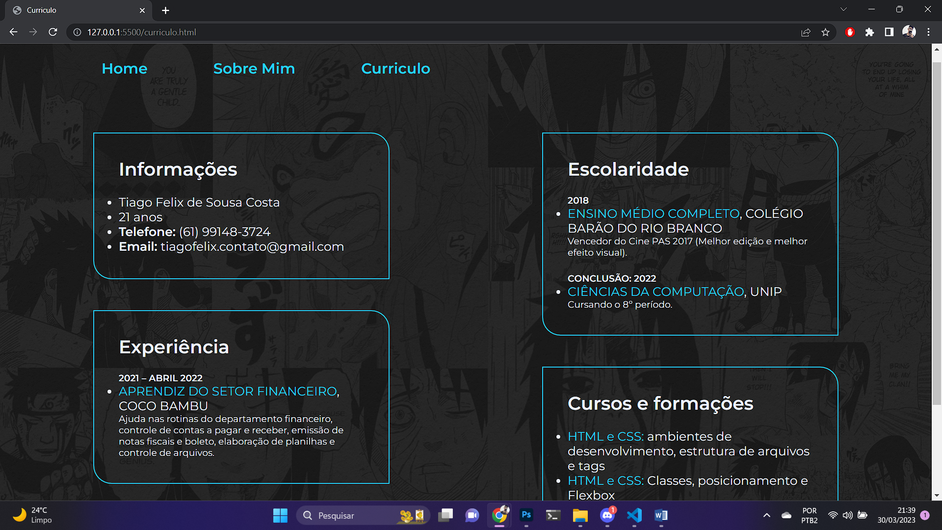
Task: Select the Cursos e formações heading
Action: click(660, 403)
